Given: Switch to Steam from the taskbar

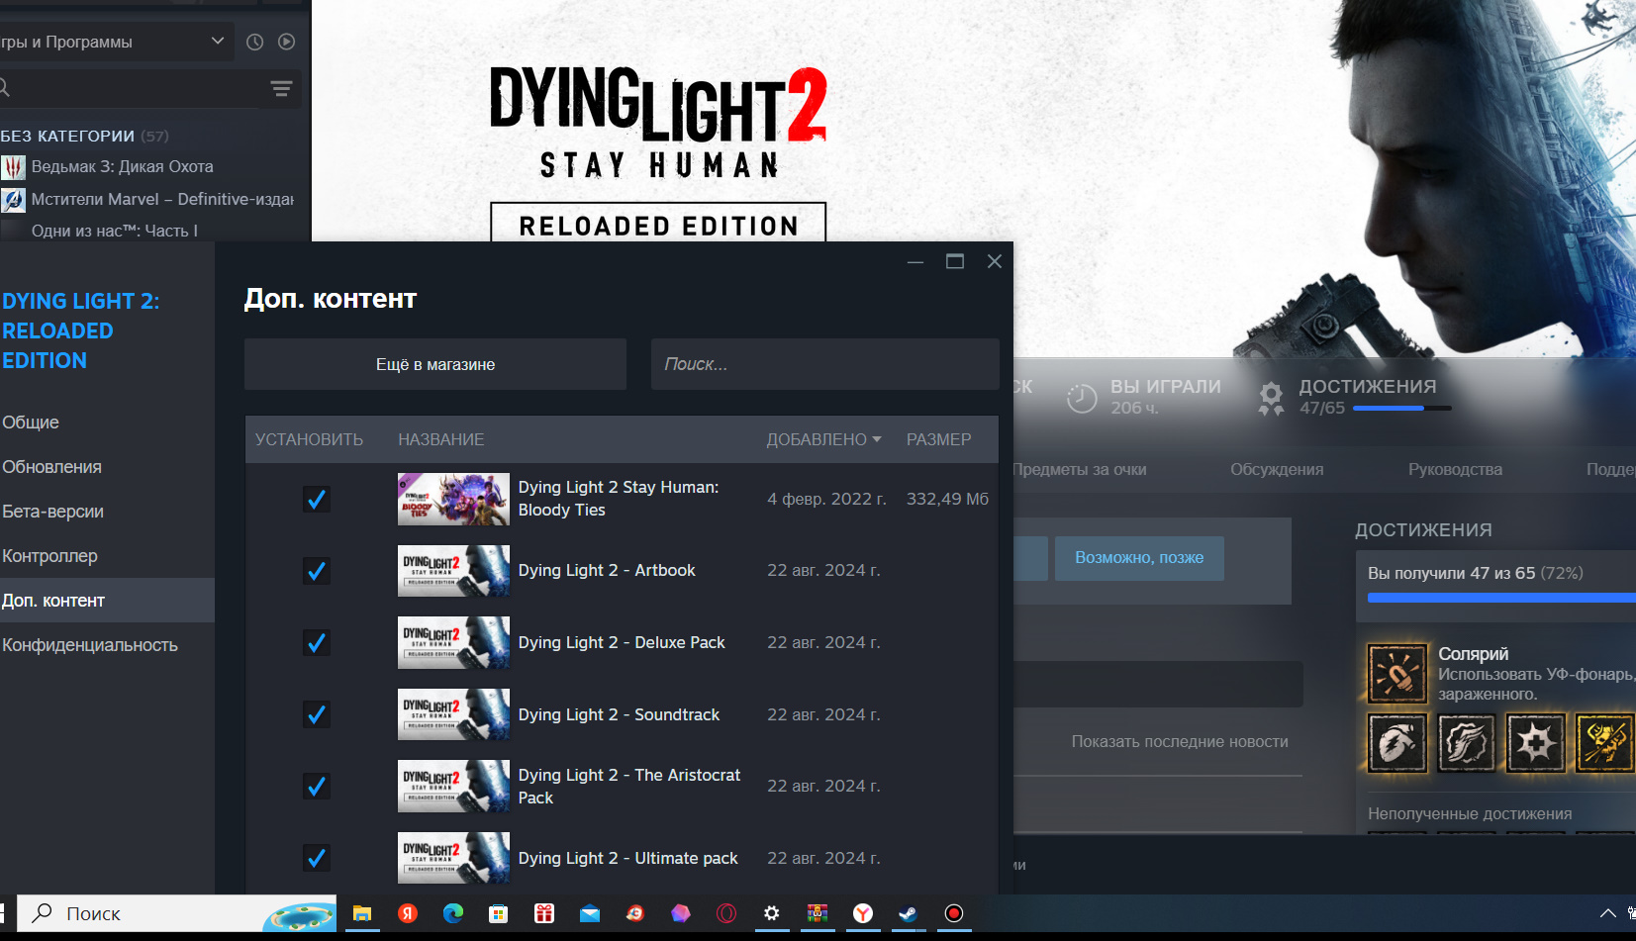Looking at the screenshot, I should click(x=909, y=913).
